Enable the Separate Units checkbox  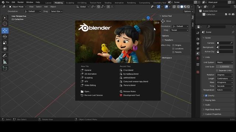(x=217, y=70)
